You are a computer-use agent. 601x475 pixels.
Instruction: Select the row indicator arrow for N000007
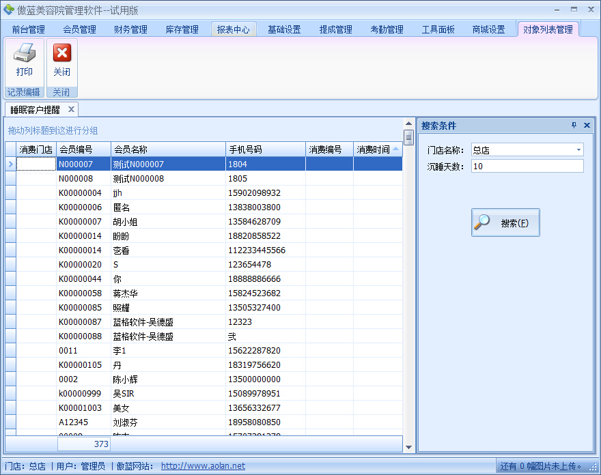click(10, 164)
